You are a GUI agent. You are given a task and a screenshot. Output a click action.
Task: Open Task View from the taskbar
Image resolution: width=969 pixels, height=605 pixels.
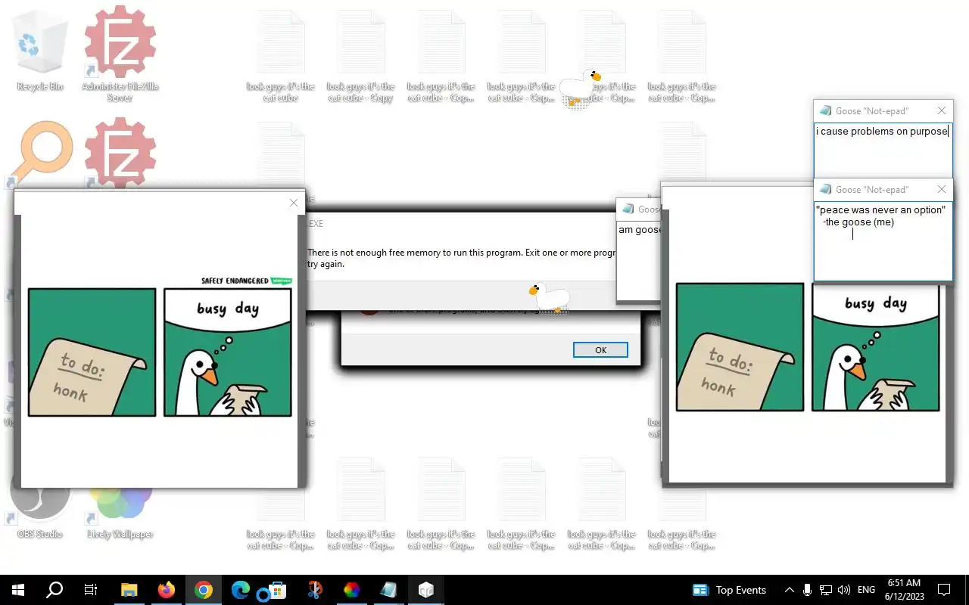tap(91, 590)
